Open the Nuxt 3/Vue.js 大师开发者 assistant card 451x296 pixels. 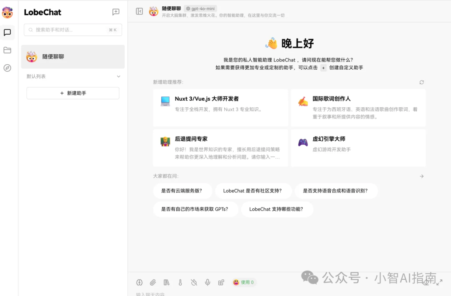coord(220,108)
